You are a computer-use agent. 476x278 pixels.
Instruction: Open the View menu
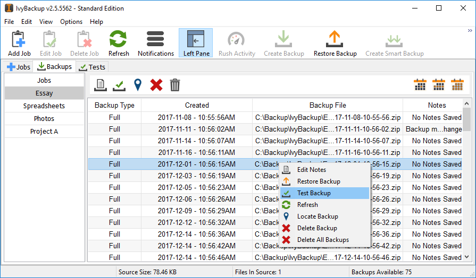click(46, 22)
